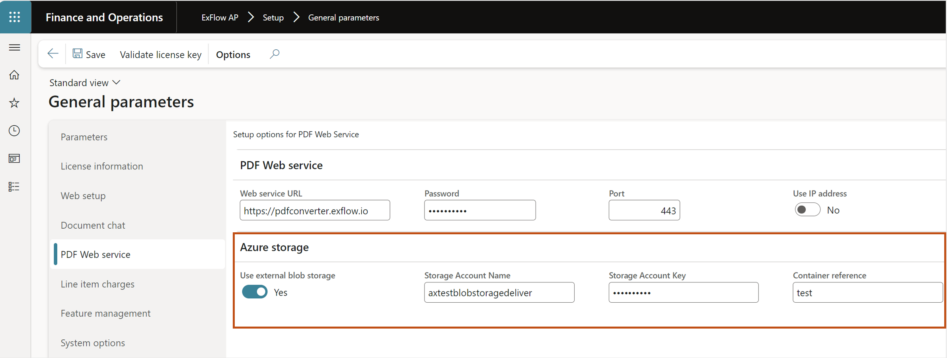Click the Save label in the toolbar
Image resolution: width=947 pixels, height=358 pixels.
tap(96, 54)
